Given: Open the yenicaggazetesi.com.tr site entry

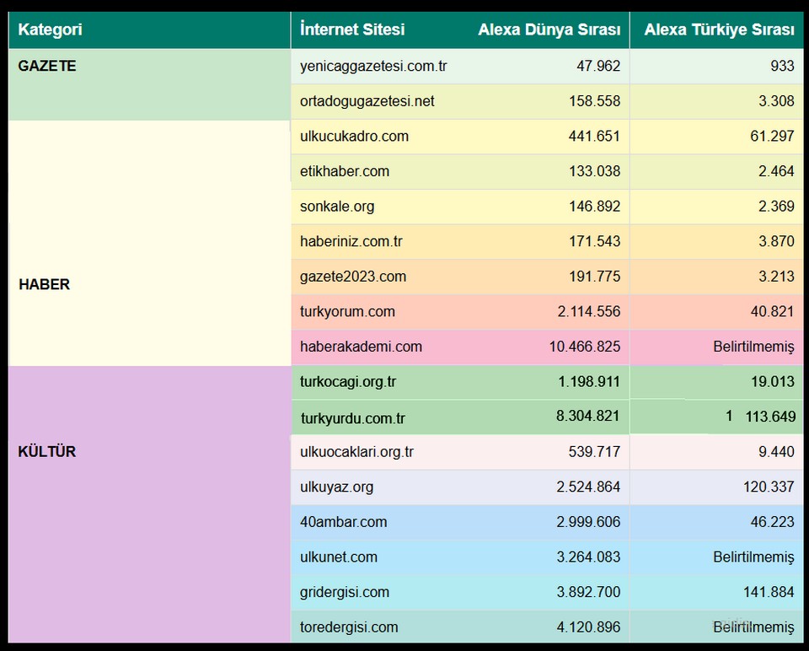Looking at the screenshot, I should coord(373,66).
